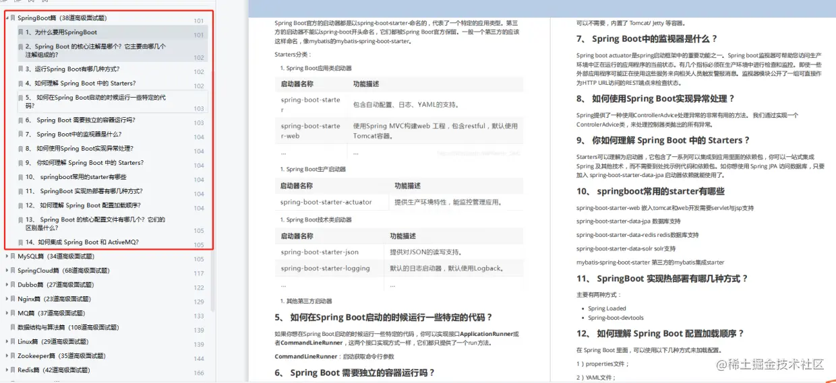Open bookmark 12、如何理解 Spring Boot 配置加载顺序？
The width and height of the screenshot is (836, 383).
(x=83, y=205)
